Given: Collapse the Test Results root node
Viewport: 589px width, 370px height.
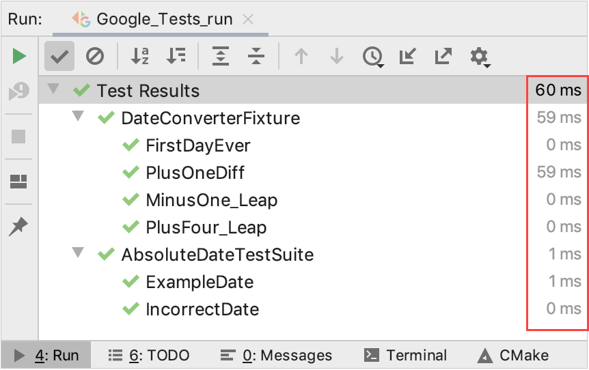Looking at the screenshot, I should pyautogui.click(x=53, y=89).
